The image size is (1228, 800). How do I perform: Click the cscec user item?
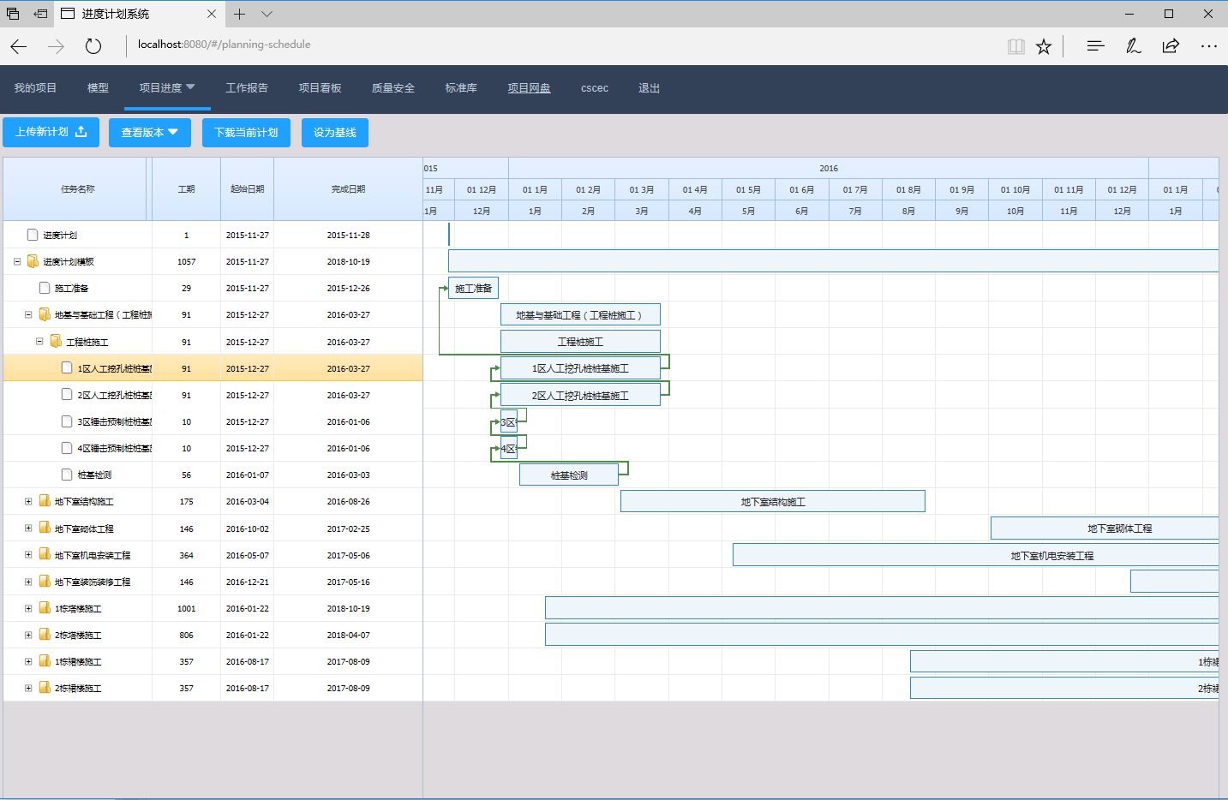pos(595,88)
